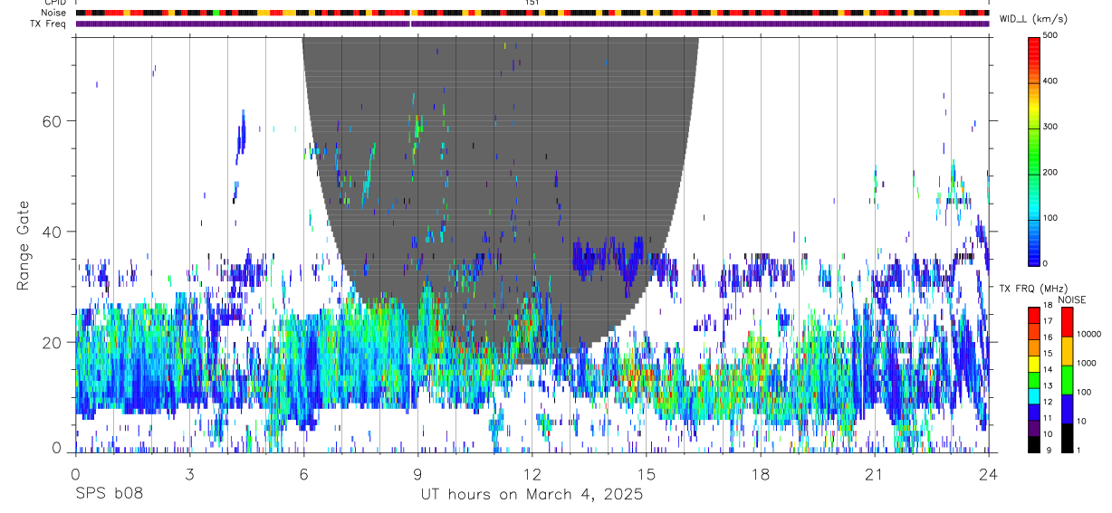Click the 500 label on width colorbar
This screenshot has width=1112, height=513.
1050,35
